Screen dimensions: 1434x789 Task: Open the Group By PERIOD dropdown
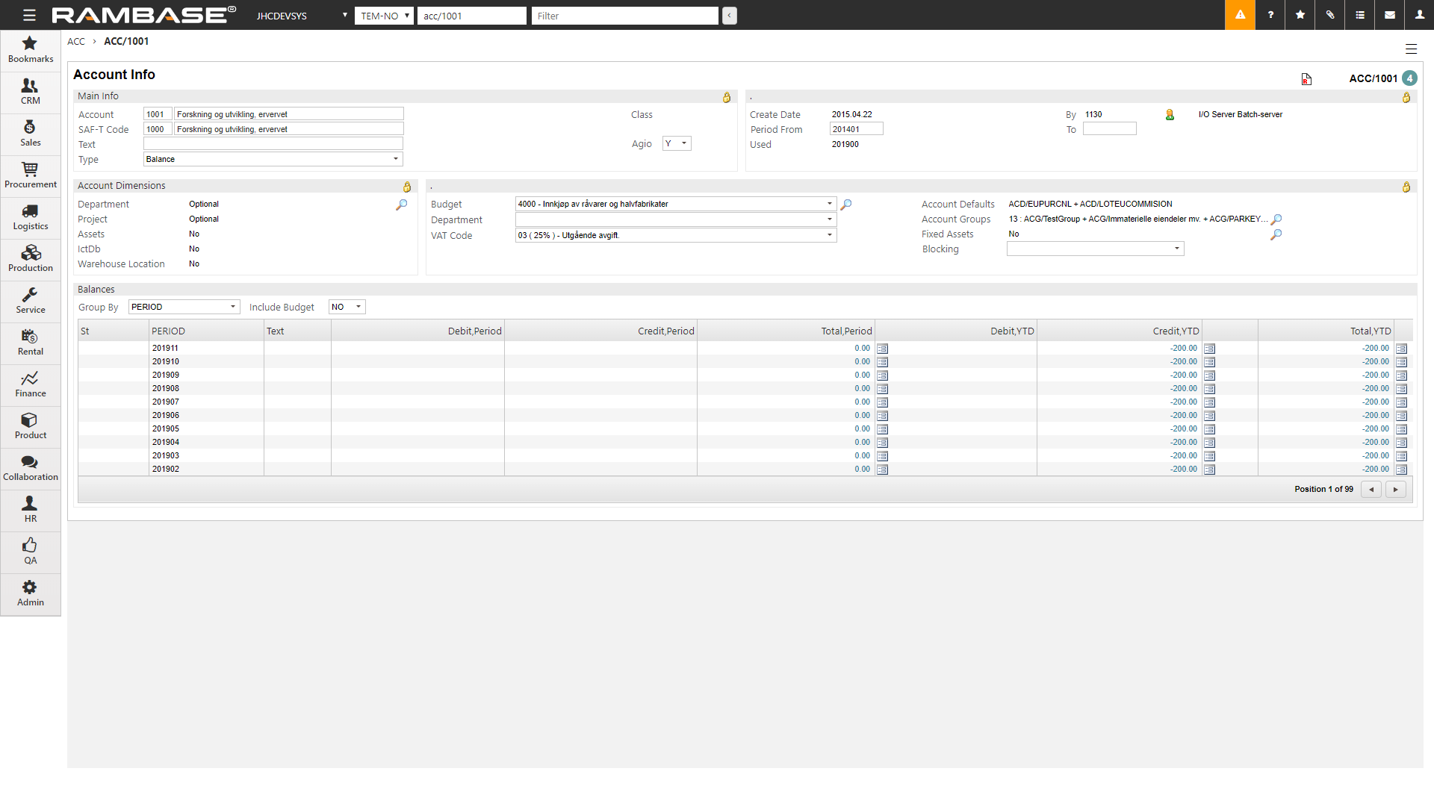tap(232, 307)
